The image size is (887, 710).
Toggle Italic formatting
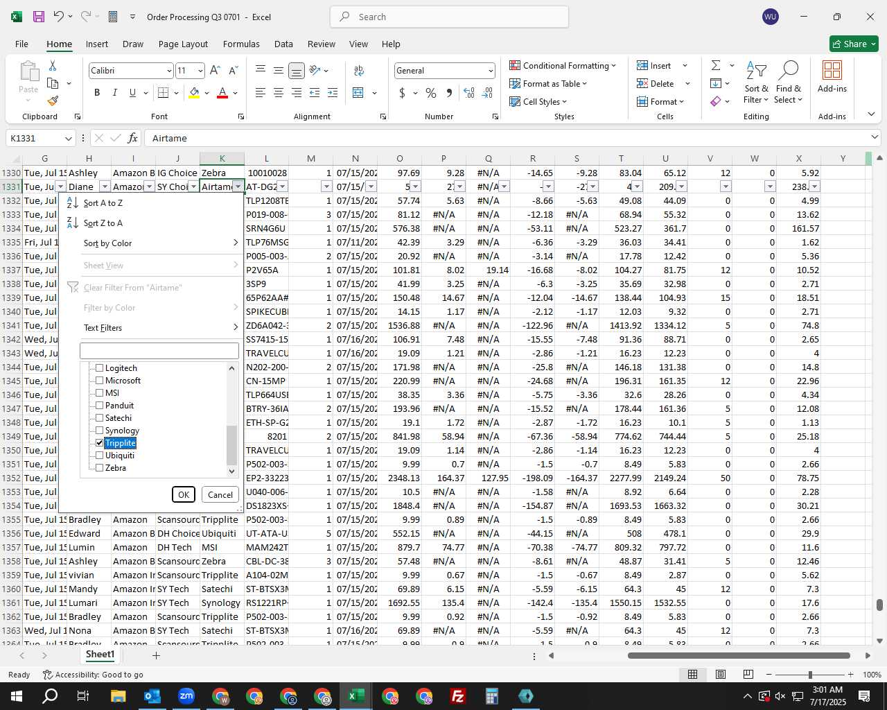coord(114,93)
